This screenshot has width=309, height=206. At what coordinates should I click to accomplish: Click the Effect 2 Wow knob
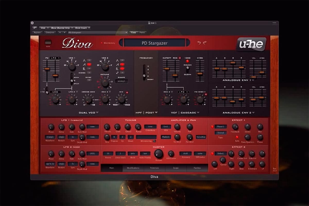(x=241, y=164)
